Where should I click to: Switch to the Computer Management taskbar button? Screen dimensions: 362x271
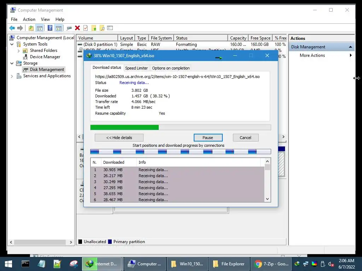[145, 264]
